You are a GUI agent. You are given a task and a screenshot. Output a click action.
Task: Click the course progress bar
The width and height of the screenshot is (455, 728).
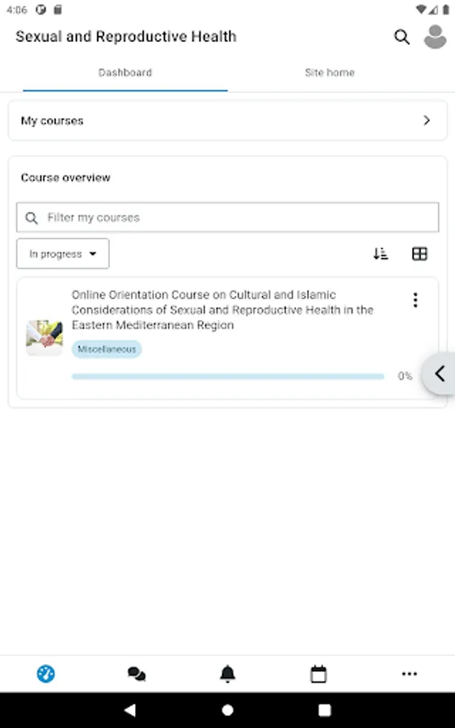(228, 376)
